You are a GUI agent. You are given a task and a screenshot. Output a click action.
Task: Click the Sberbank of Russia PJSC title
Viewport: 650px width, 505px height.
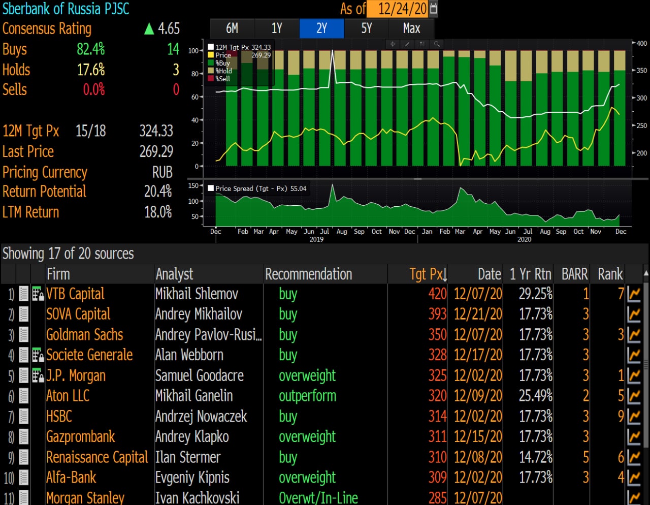tap(66, 9)
